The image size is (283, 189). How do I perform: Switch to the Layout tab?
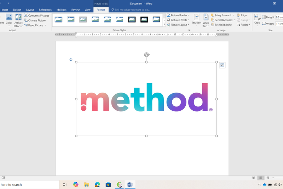coord(30,10)
